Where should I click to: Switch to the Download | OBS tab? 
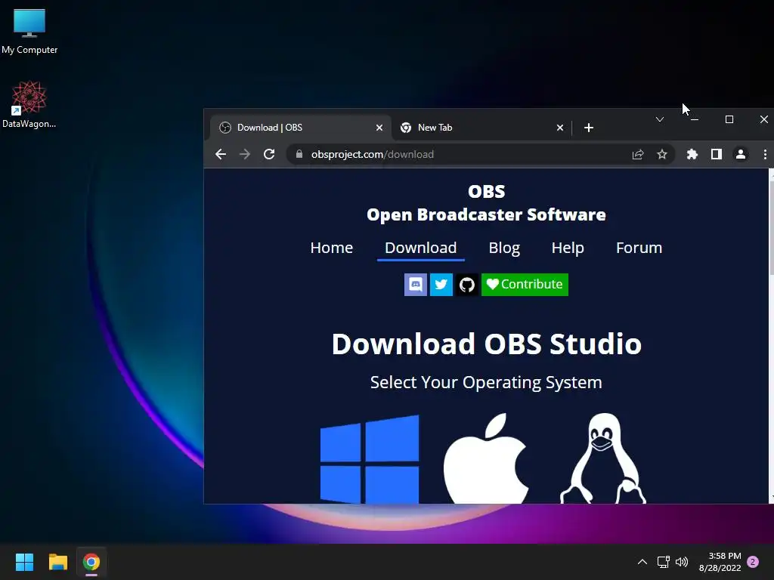(x=300, y=128)
